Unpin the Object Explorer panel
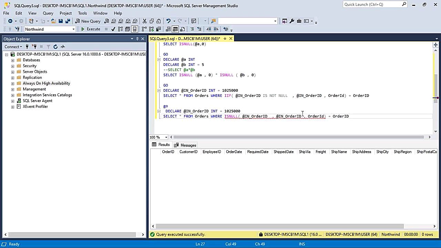441x248 pixels. click(137, 39)
